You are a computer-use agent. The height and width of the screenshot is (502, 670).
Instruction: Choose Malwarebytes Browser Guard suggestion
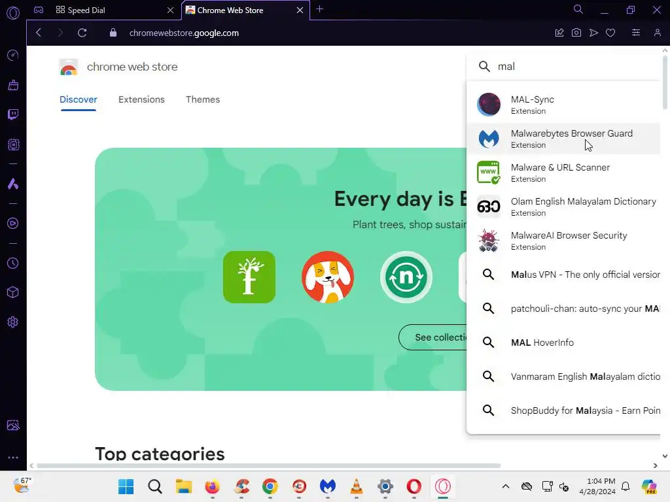point(563,139)
